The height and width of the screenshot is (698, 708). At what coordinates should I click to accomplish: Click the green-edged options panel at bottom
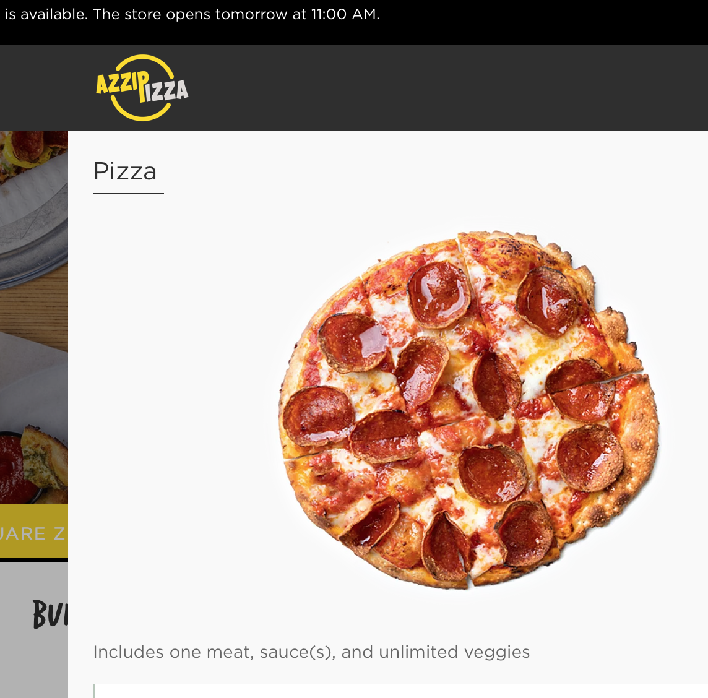tap(400, 691)
